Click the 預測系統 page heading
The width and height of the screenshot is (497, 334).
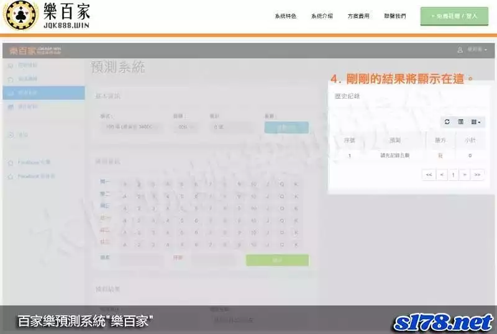pos(117,67)
